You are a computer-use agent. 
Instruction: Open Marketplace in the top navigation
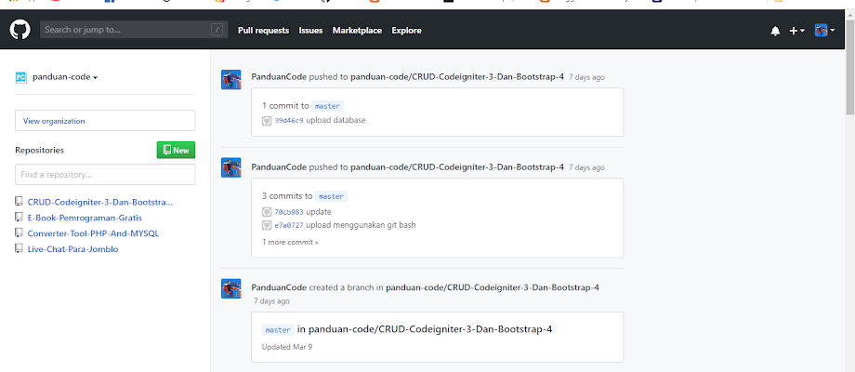click(357, 31)
